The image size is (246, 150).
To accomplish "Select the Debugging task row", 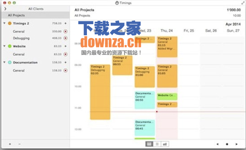I will (36, 38).
